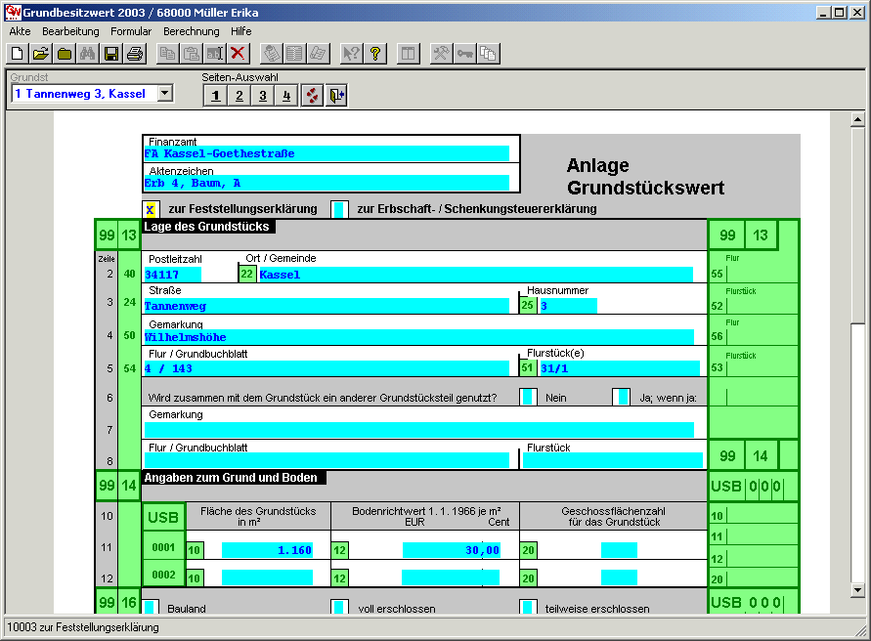Go to page 2 in Seiten-Auswahl
This screenshot has width=871, height=641.
point(239,96)
